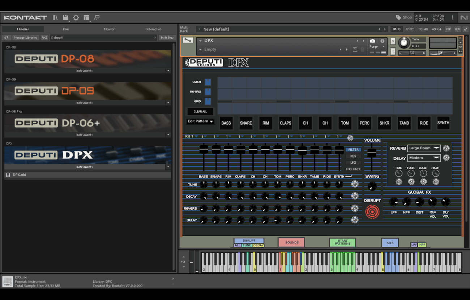Screen dimensions: 470x300
Task: Click the Clear All button
Action: click(200, 111)
